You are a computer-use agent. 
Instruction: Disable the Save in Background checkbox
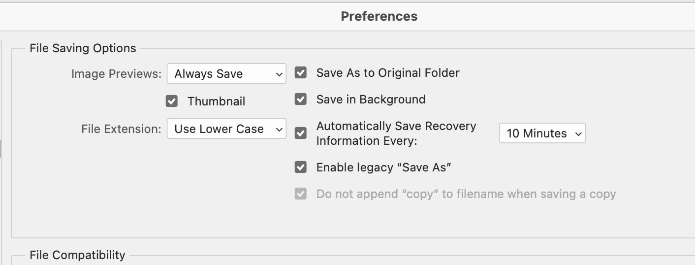tap(301, 99)
